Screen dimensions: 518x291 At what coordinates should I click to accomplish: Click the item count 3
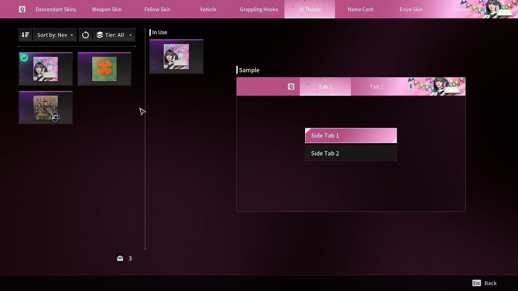(130, 258)
